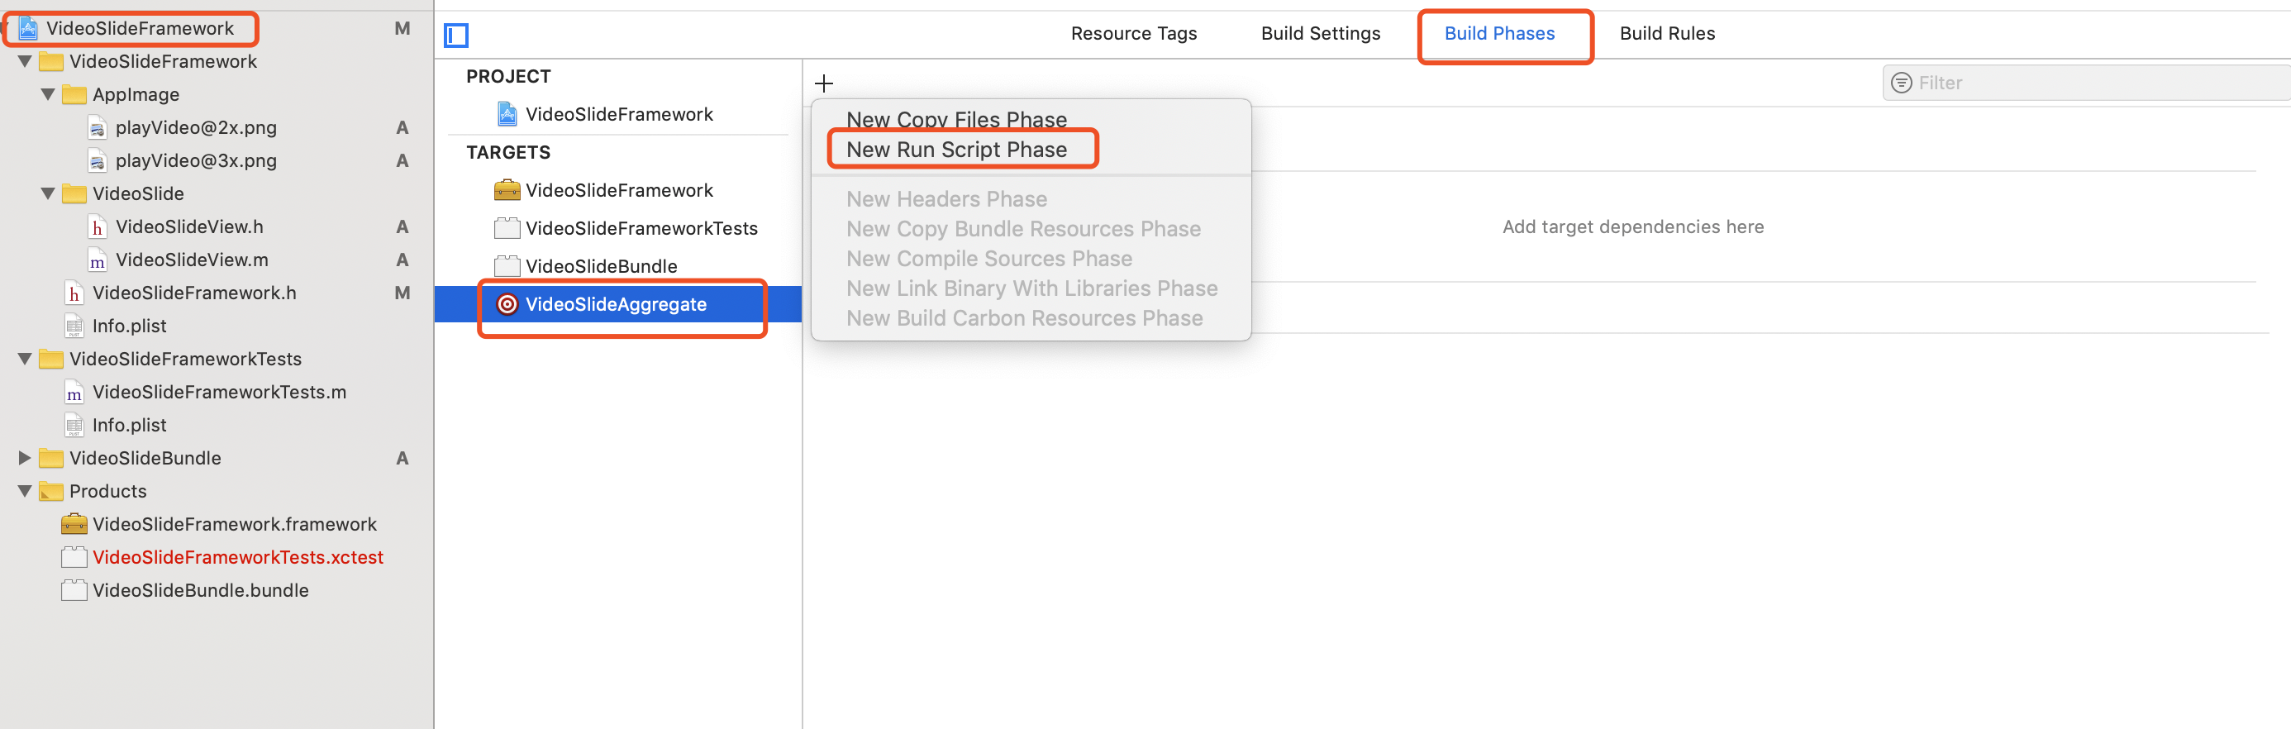The height and width of the screenshot is (729, 2291).
Task: Click the filter icon in search field
Action: 1902,83
